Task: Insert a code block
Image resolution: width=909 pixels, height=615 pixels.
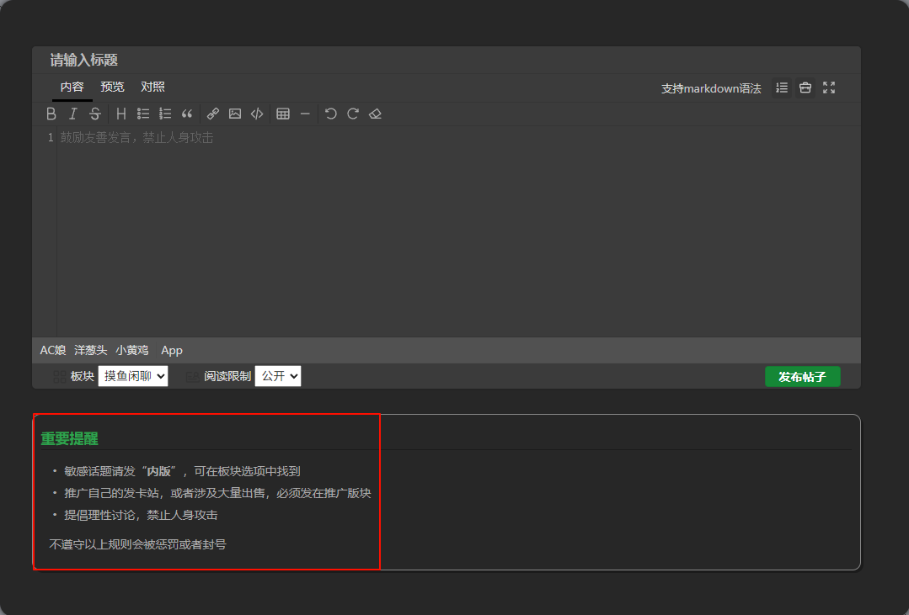Action: pyautogui.click(x=257, y=114)
